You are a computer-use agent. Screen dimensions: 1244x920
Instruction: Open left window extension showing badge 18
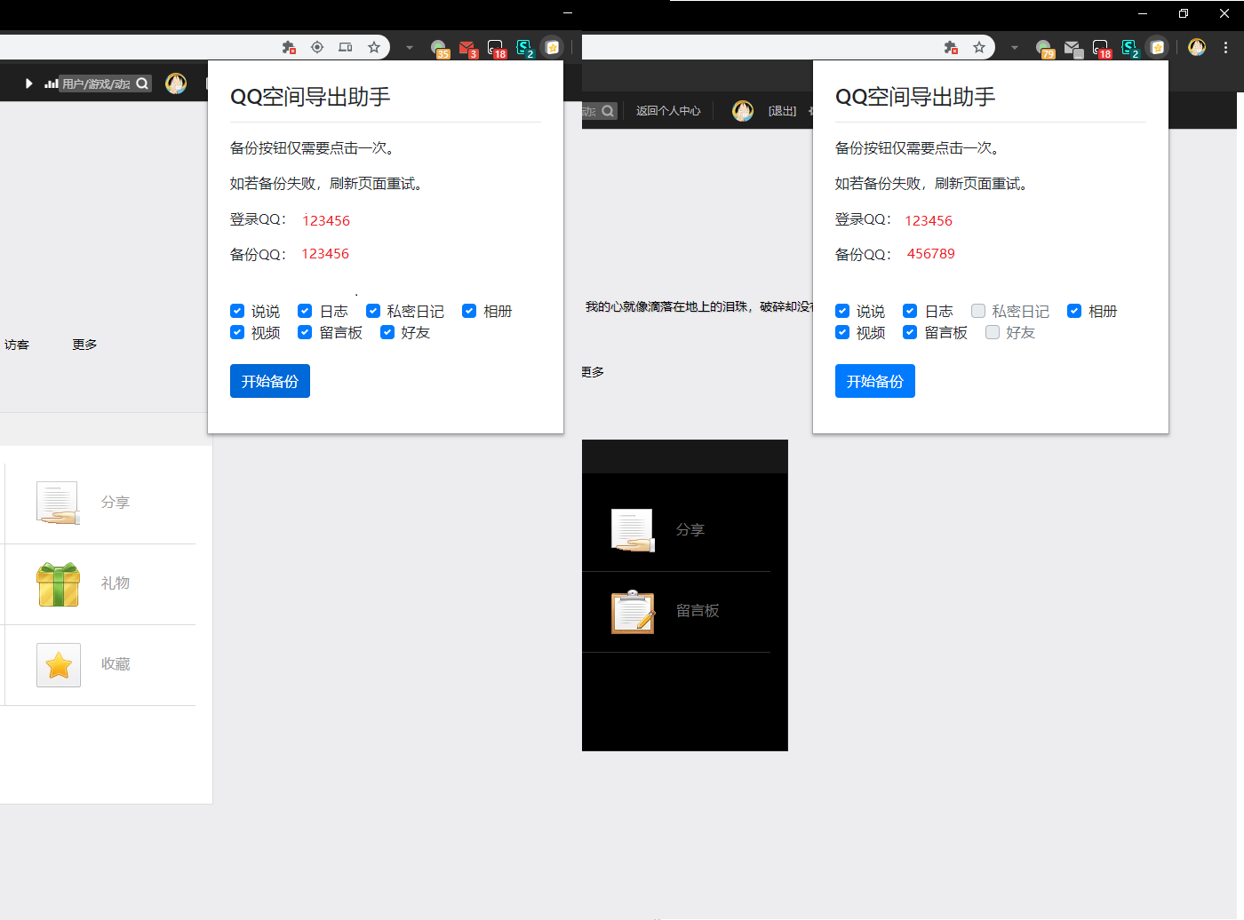(497, 49)
